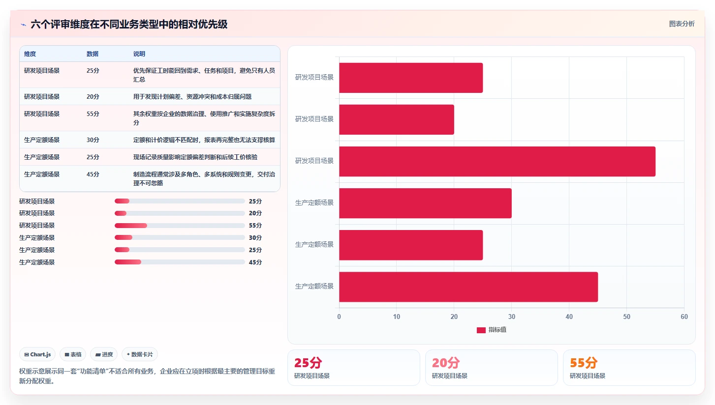This screenshot has width=715, height=405.
Task: Click the lightning icon before the page title
Action: 23,25
